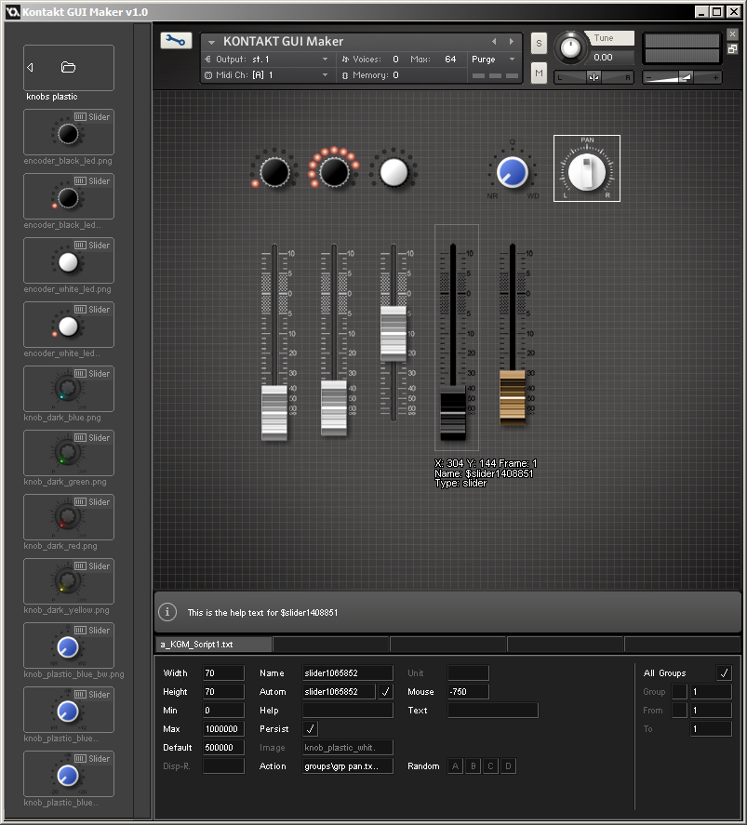The height and width of the screenshot is (825, 747).
Task: Click the Slider type icon on knob_dark_blue.png
Action: [80, 374]
